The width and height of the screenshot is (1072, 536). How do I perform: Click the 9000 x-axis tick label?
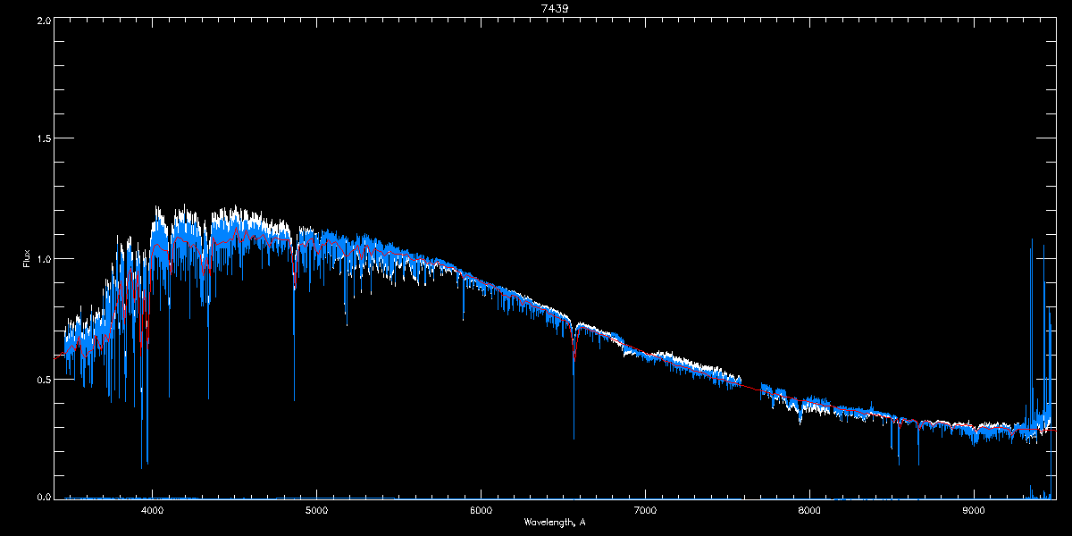coord(974,511)
